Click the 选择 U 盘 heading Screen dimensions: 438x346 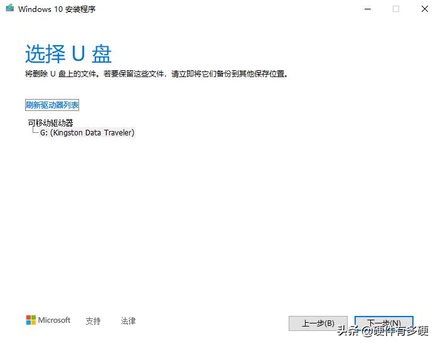click(68, 53)
